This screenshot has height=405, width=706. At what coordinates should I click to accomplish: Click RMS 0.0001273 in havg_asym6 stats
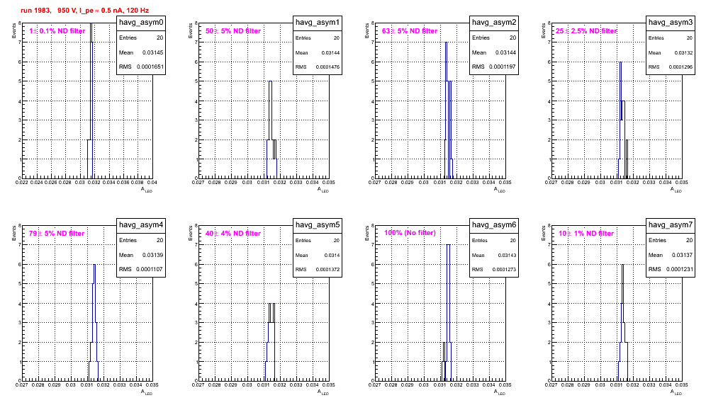click(x=494, y=269)
